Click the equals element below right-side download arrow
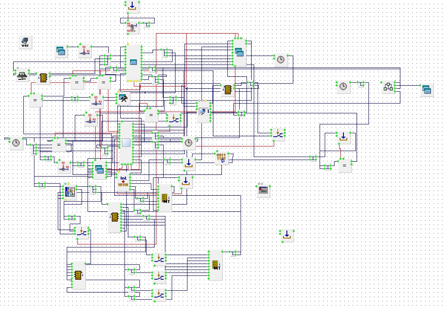445x309 pixels. [344, 166]
